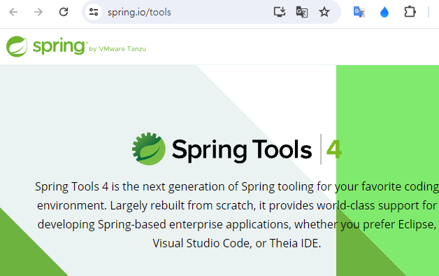Click the Spring leaf logo
Viewport: 439px width, 276px height.
click(x=17, y=46)
